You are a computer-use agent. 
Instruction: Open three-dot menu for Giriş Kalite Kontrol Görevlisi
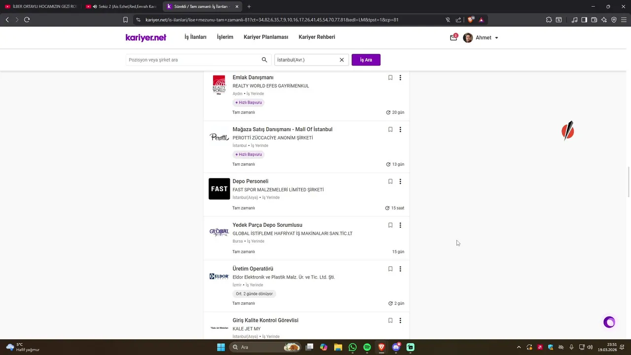point(400,320)
